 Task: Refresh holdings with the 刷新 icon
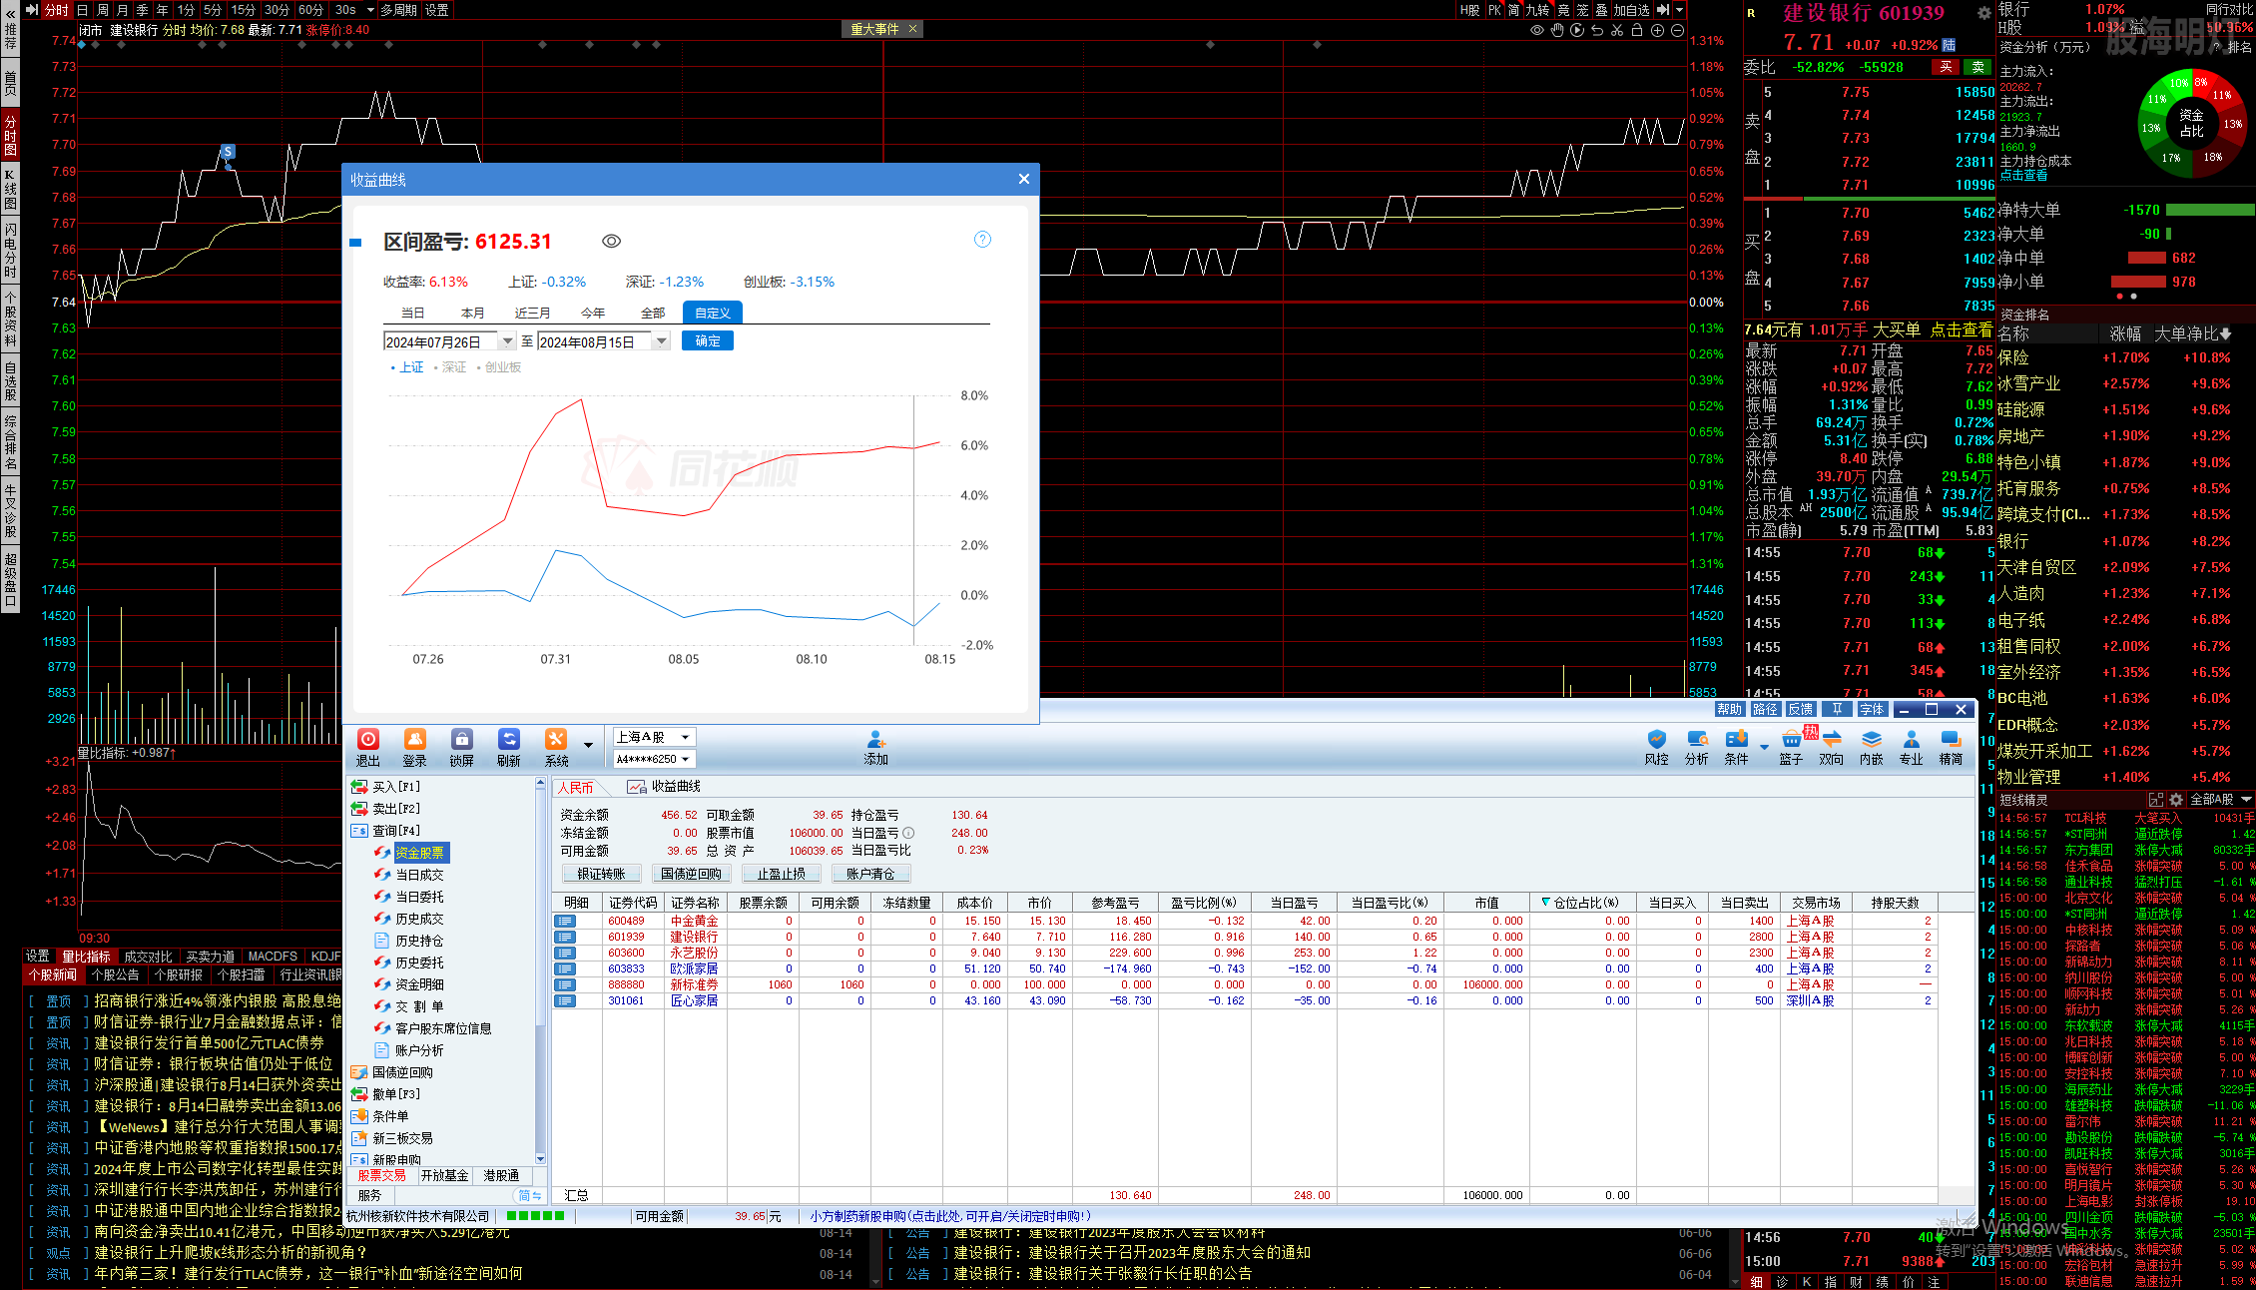(508, 747)
